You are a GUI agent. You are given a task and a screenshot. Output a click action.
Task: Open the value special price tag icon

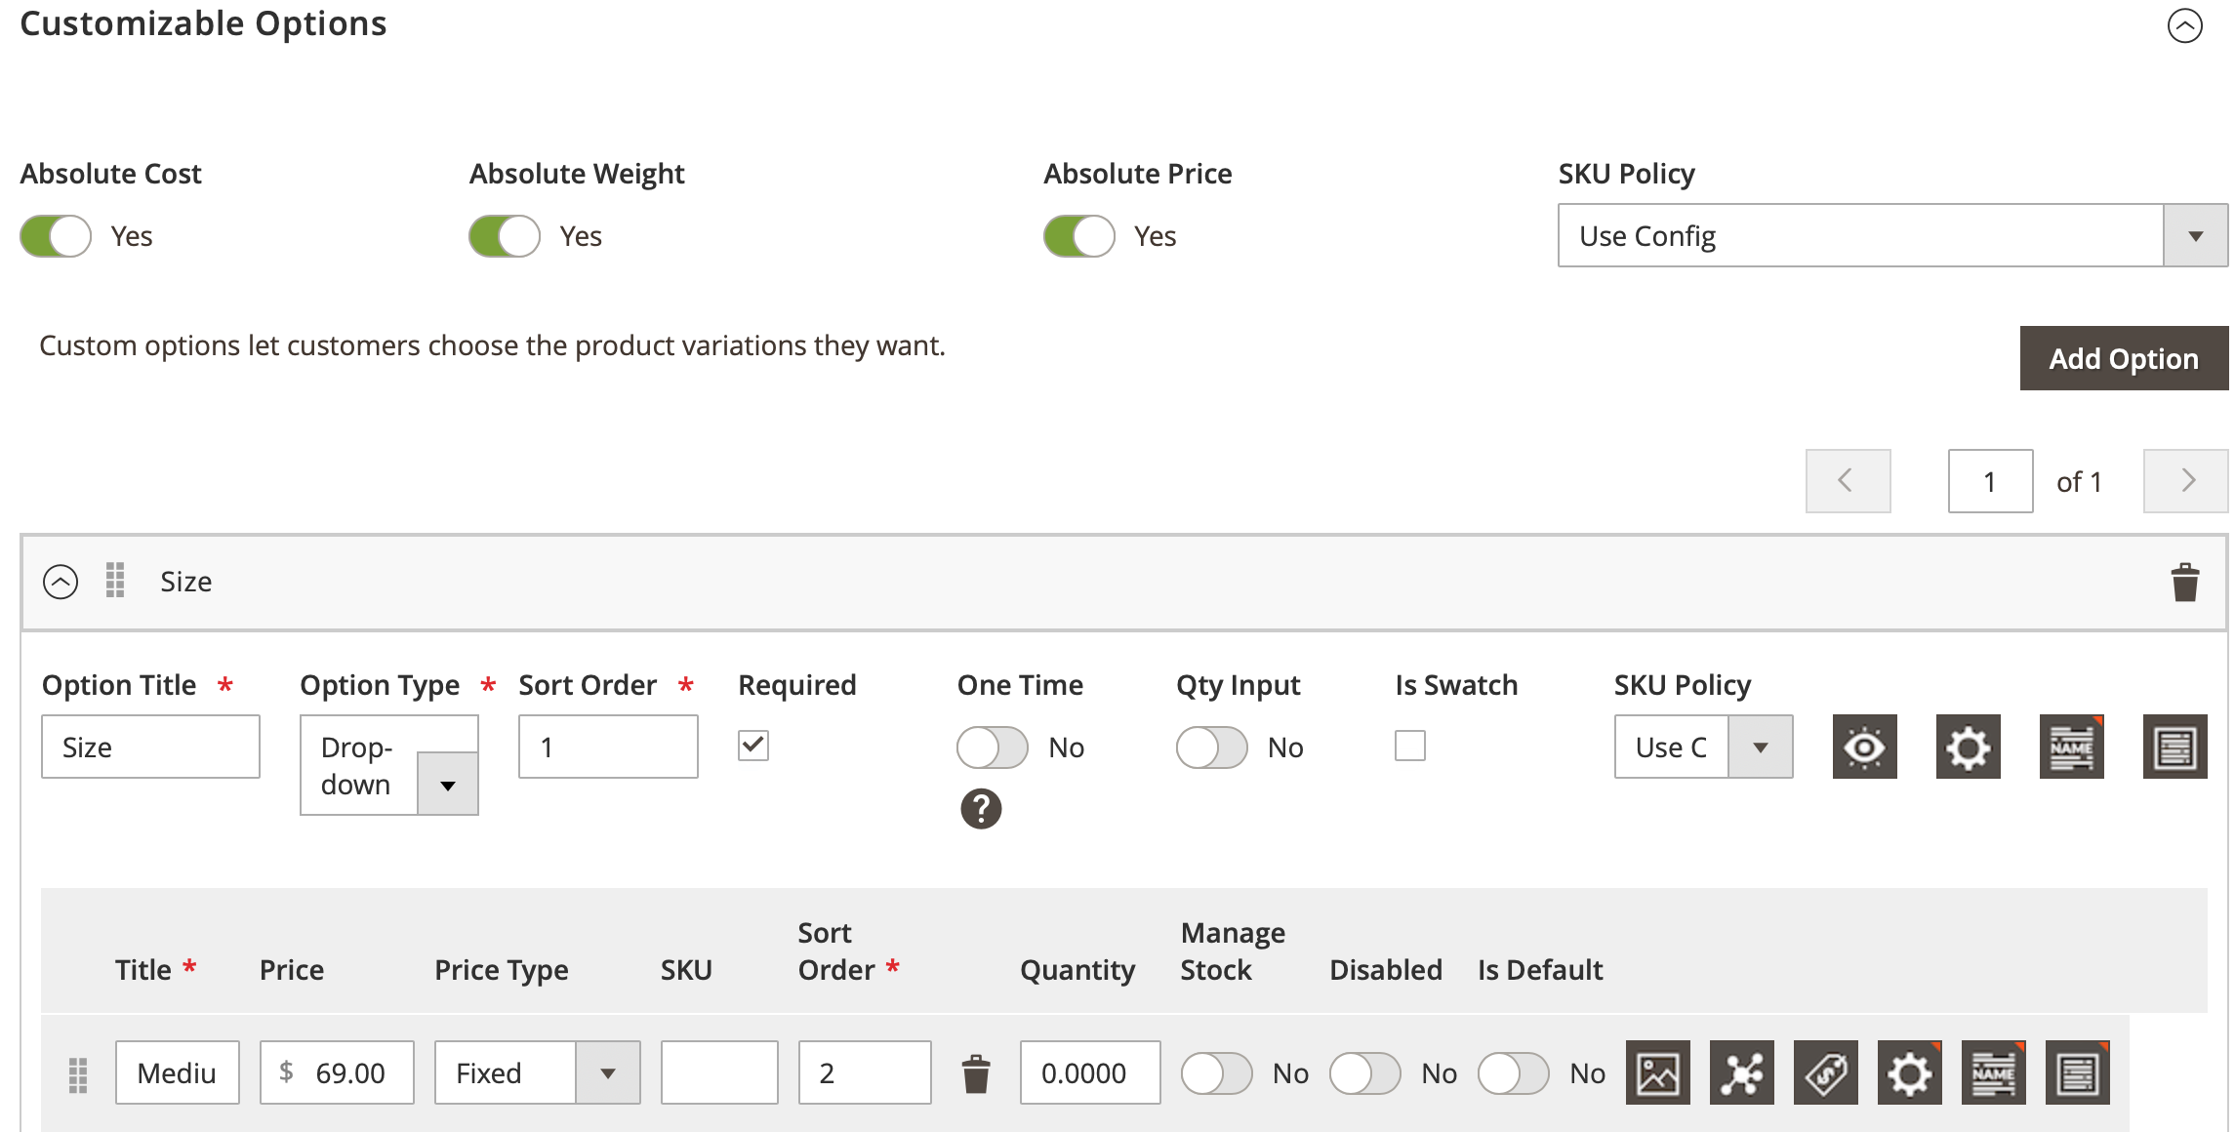[1825, 1072]
